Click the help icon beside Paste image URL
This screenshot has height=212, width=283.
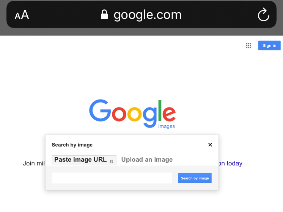tap(112, 162)
